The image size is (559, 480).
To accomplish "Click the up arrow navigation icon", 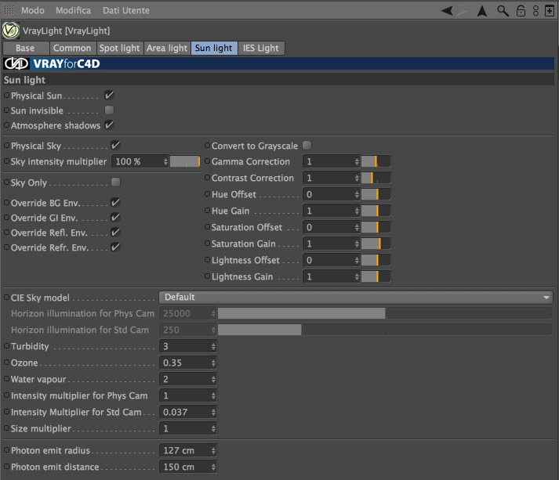I will pyautogui.click(x=482, y=11).
